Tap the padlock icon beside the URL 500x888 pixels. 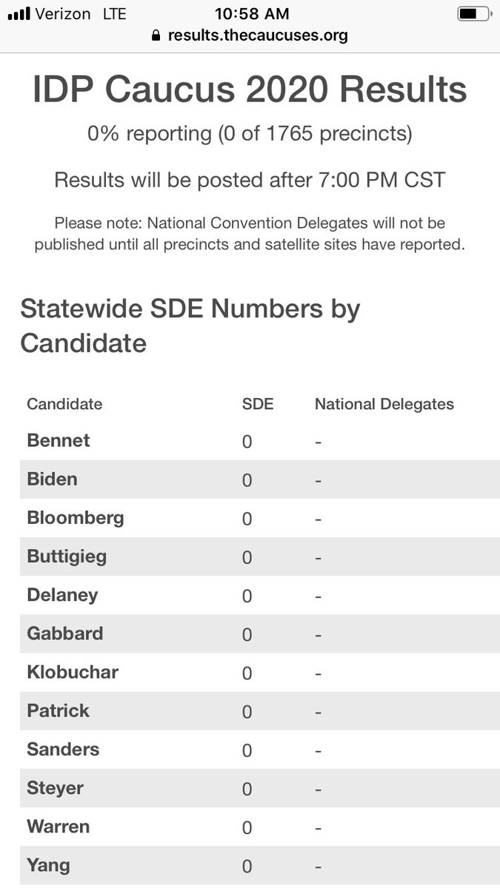pyautogui.click(x=156, y=35)
